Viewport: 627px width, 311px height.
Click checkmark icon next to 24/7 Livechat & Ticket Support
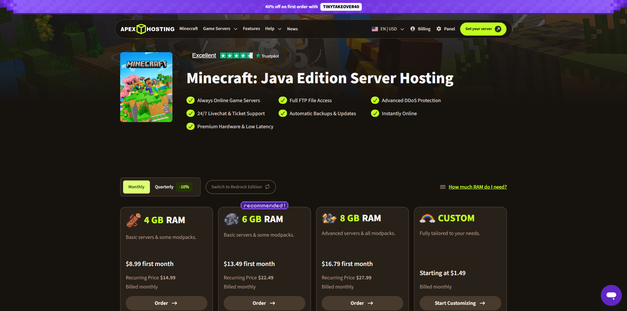[191, 113]
